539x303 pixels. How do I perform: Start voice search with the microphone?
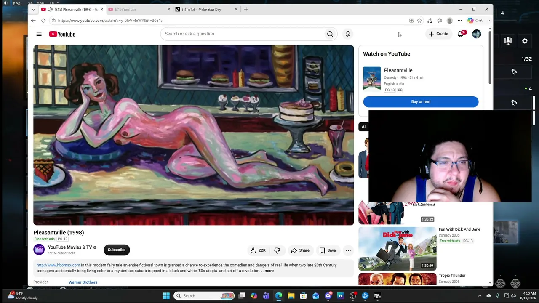click(x=348, y=34)
